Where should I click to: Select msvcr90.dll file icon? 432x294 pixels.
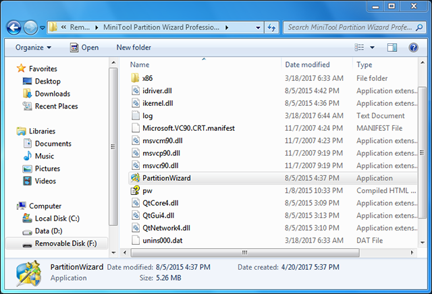pyautogui.click(x=135, y=165)
